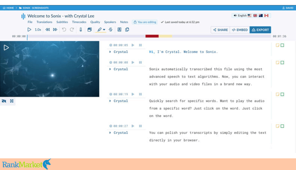This screenshot has width=296, height=170.
Task: Open the SONIX - SCREENSHOTS folder breadcrumb
Action: coord(34,8)
